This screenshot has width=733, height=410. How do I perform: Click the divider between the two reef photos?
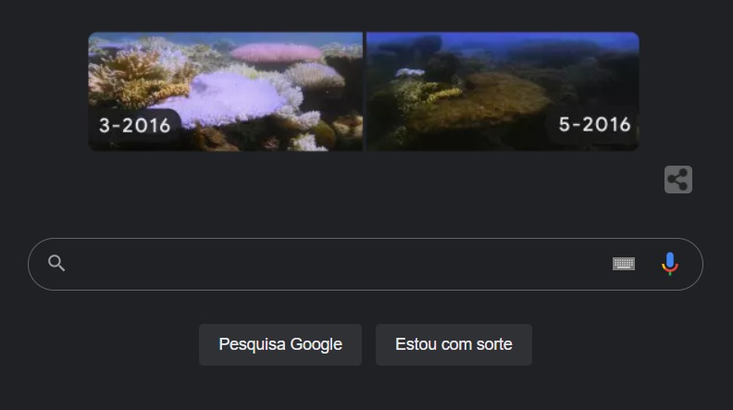(x=365, y=92)
